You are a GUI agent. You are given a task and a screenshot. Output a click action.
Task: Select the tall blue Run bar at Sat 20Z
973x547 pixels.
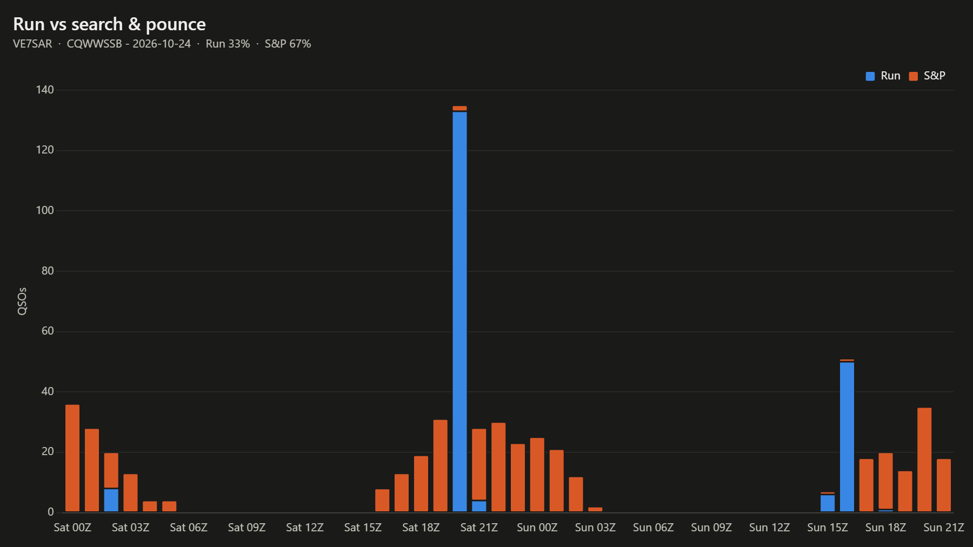click(x=459, y=311)
